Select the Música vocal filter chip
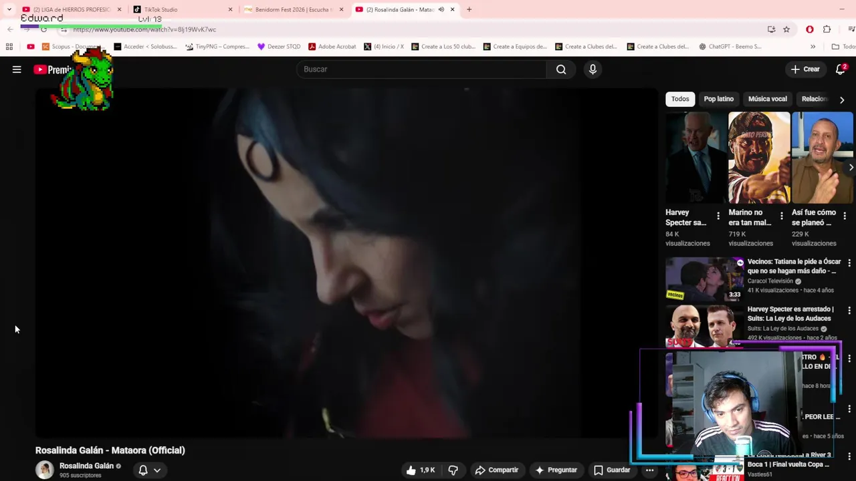 point(768,99)
